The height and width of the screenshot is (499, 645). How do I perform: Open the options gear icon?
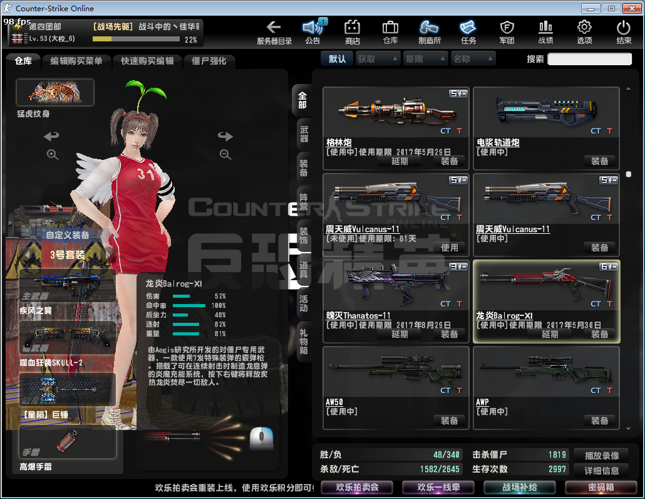point(584,27)
